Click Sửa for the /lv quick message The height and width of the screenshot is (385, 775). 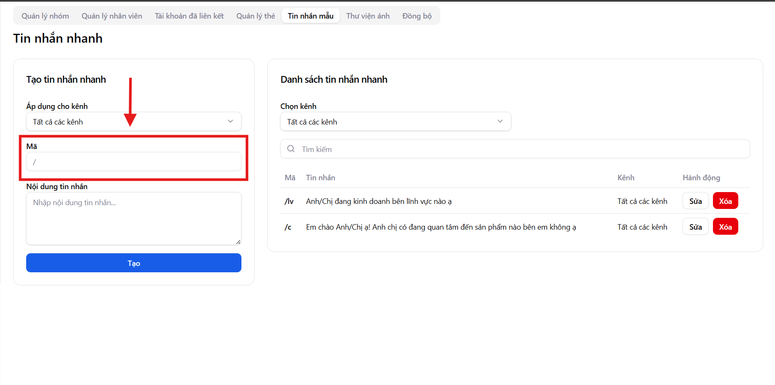[x=695, y=201]
